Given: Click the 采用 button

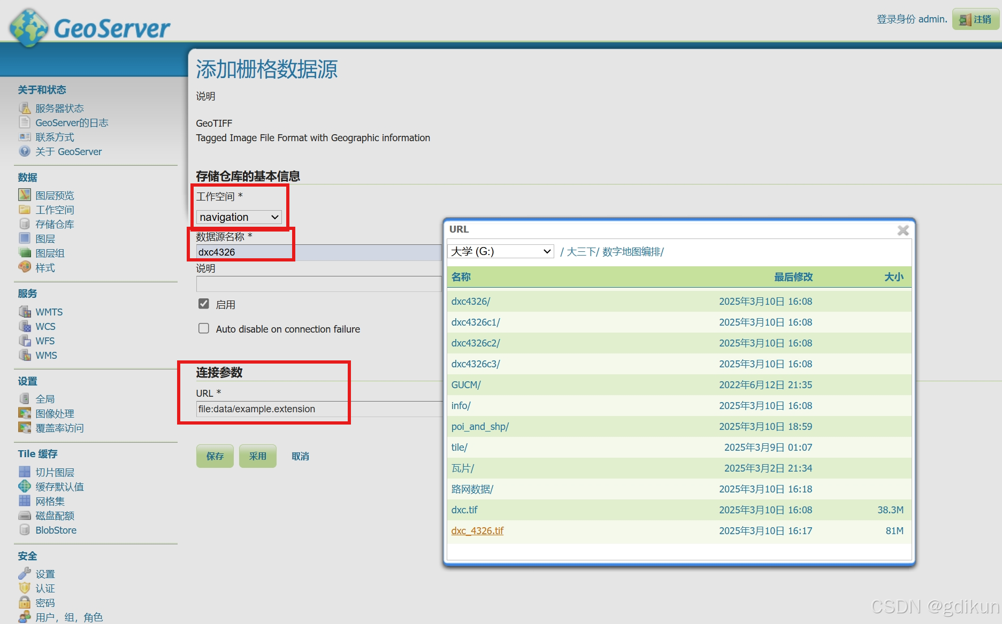Looking at the screenshot, I should pyautogui.click(x=258, y=456).
